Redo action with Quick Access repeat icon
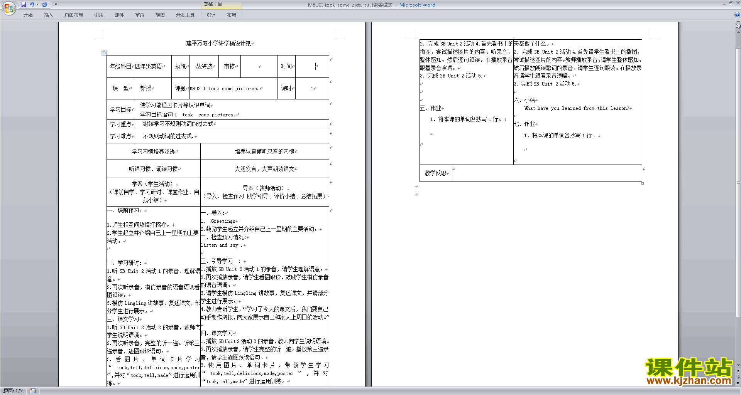This screenshot has width=741, height=395. 44,5
